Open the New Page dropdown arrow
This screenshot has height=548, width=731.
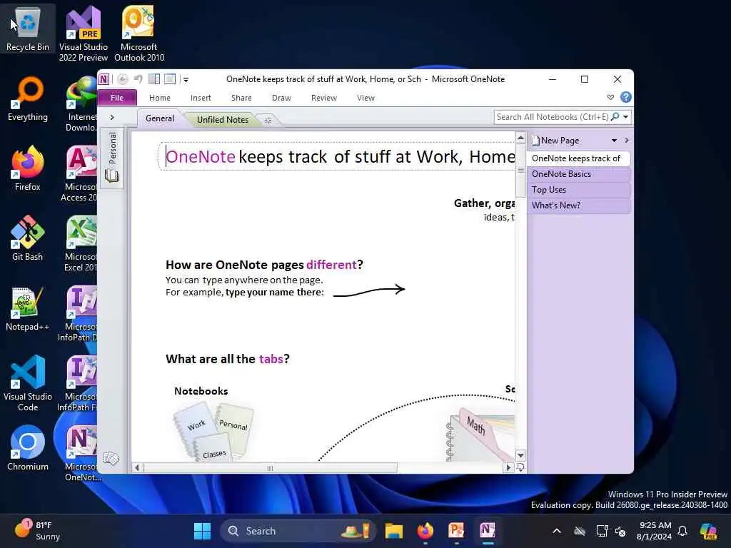point(615,141)
